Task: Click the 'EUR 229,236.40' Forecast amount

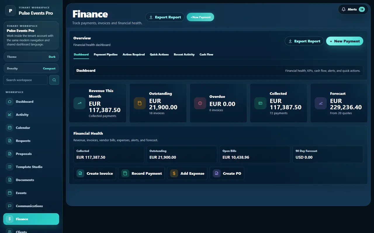Action: tap(346, 104)
